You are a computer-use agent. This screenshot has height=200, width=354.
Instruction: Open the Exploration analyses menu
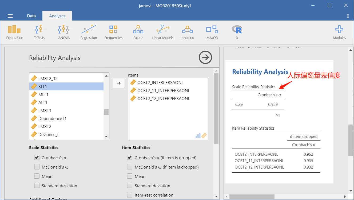(15, 32)
